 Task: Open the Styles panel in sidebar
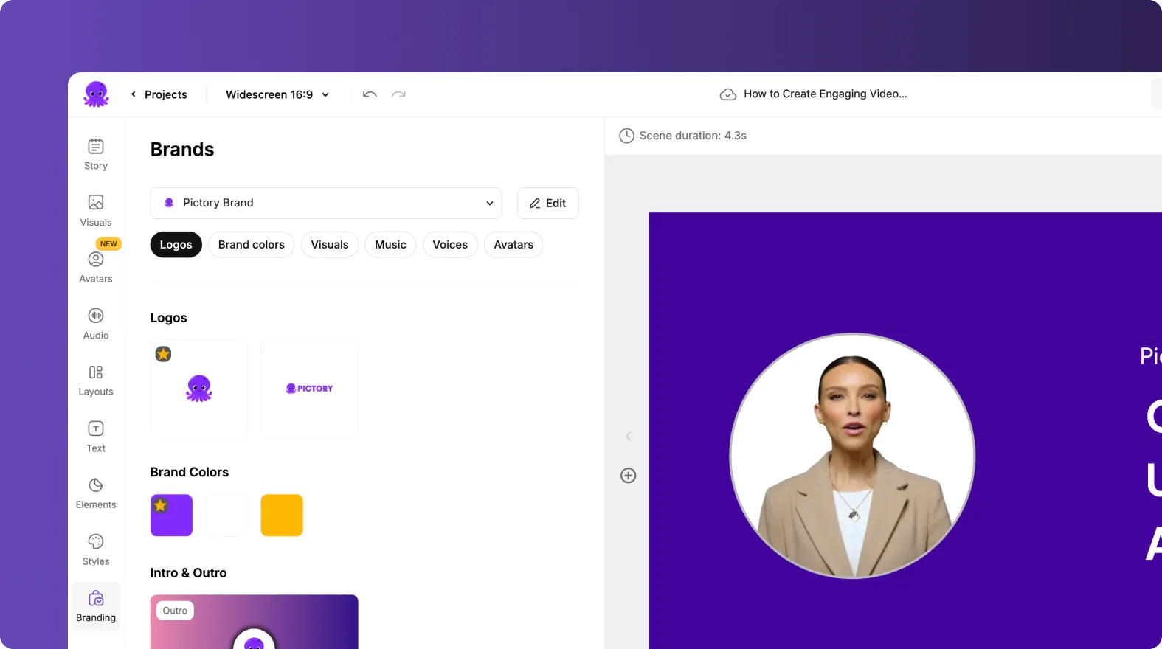(96, 550)
